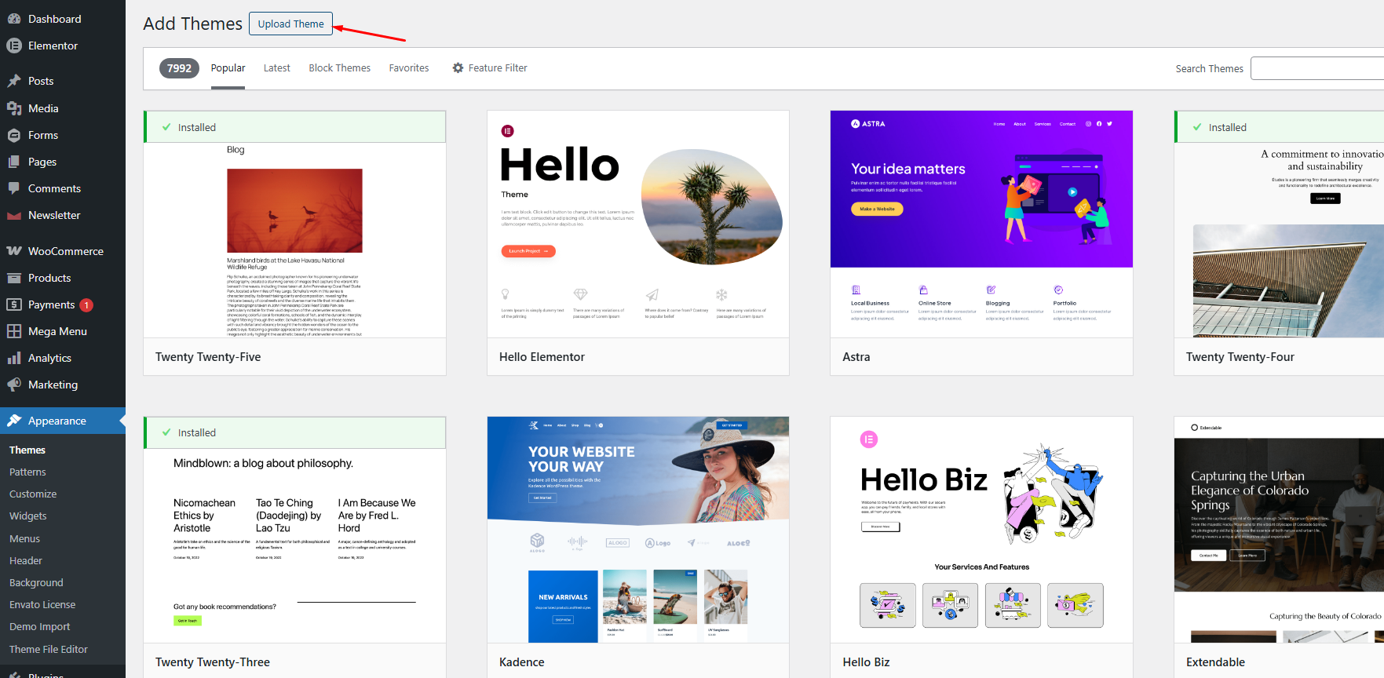Click the Newsletter envelope icon
Viewport: 1384px width, 678px height.
pyautogui.click(x=14, y=215)
